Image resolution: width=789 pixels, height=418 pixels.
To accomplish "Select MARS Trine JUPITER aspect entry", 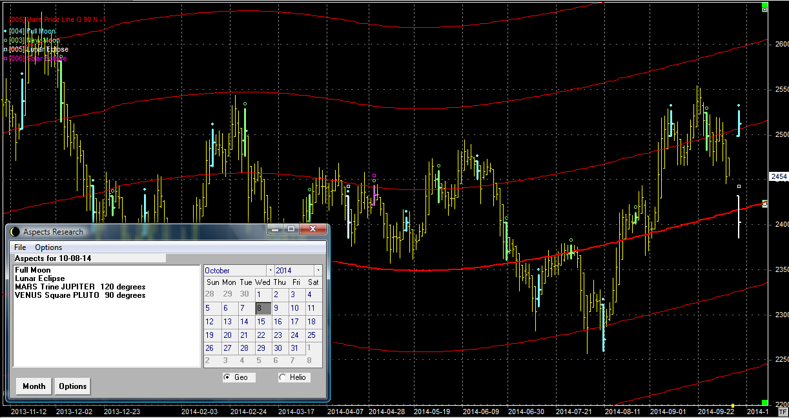I will click(80, 287).
